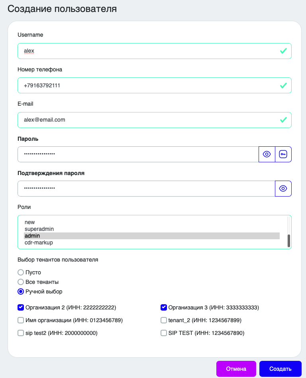Click the green checkmark in Username field
Screen dimensions: 306x378
(x=283, y=51)
